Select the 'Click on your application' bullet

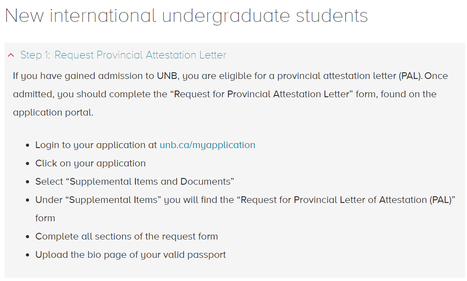[91, 163]
